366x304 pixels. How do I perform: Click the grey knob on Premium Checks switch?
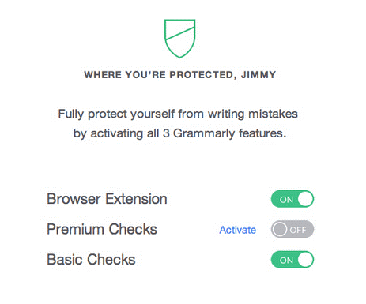(279, 229)
